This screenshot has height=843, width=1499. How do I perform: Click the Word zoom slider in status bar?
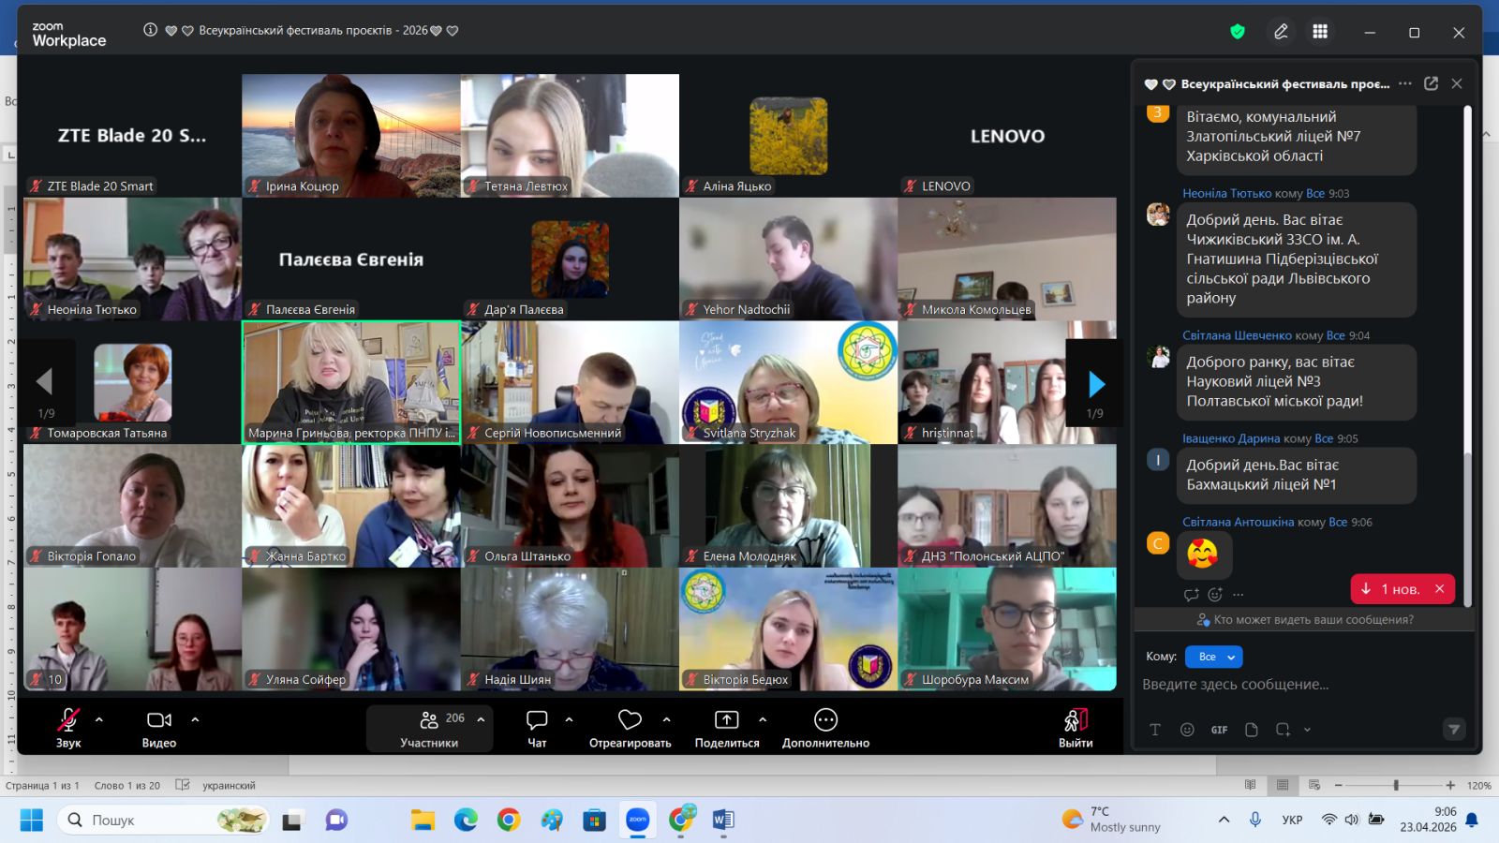click(x=1395, y=785)
